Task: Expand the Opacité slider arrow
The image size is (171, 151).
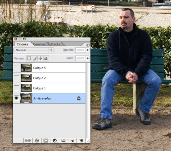Action: [x=88, y=50]
